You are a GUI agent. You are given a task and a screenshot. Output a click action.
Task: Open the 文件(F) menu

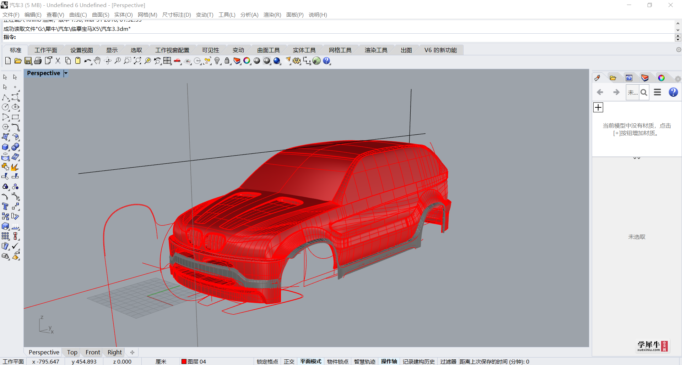point(11,15)
